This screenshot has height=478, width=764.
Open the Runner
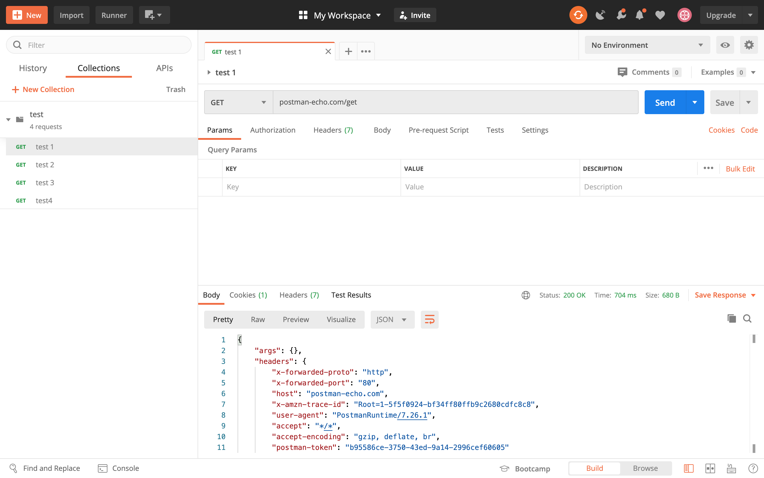(114, 15)
